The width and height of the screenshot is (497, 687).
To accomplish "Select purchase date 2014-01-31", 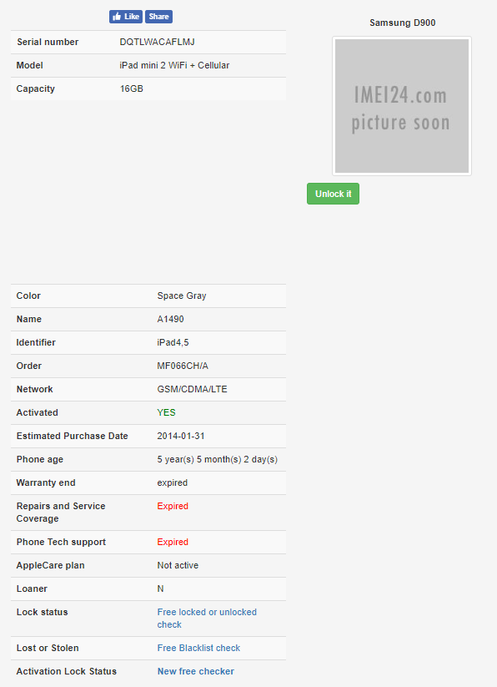I will pyautogui.click(x=181, y=436).
